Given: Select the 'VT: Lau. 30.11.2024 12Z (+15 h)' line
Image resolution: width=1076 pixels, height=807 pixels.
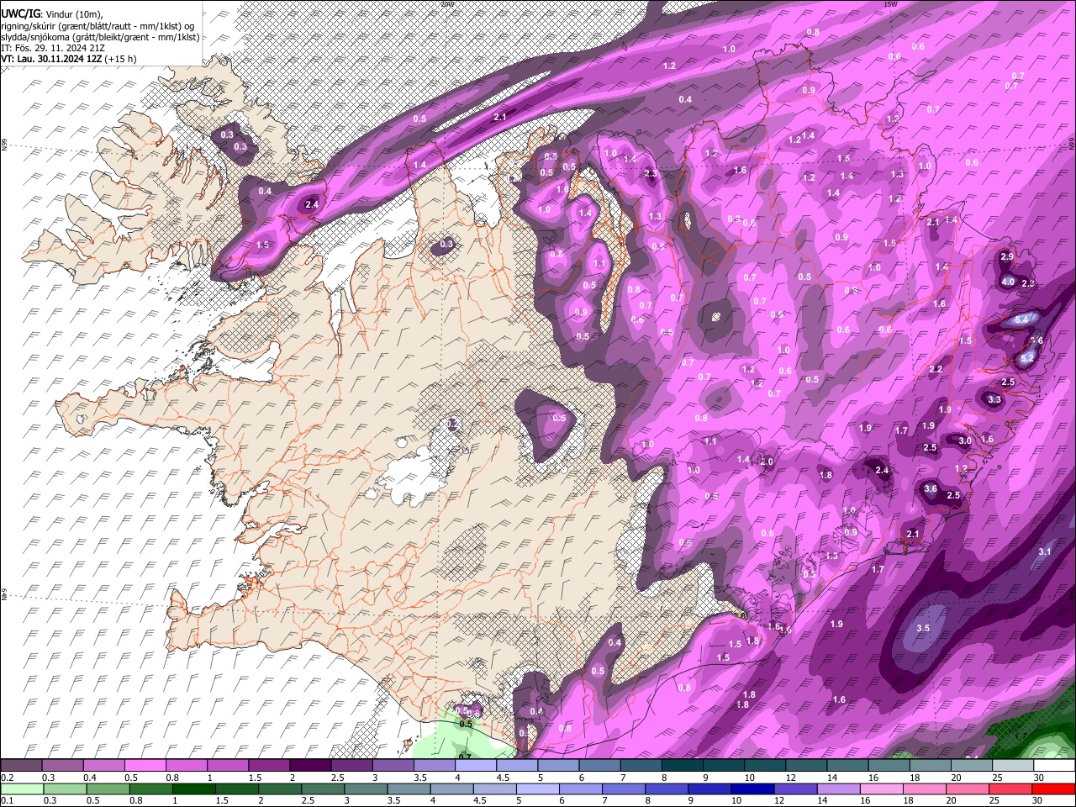Looking at the screenshot, I should (x=69, y=59).
